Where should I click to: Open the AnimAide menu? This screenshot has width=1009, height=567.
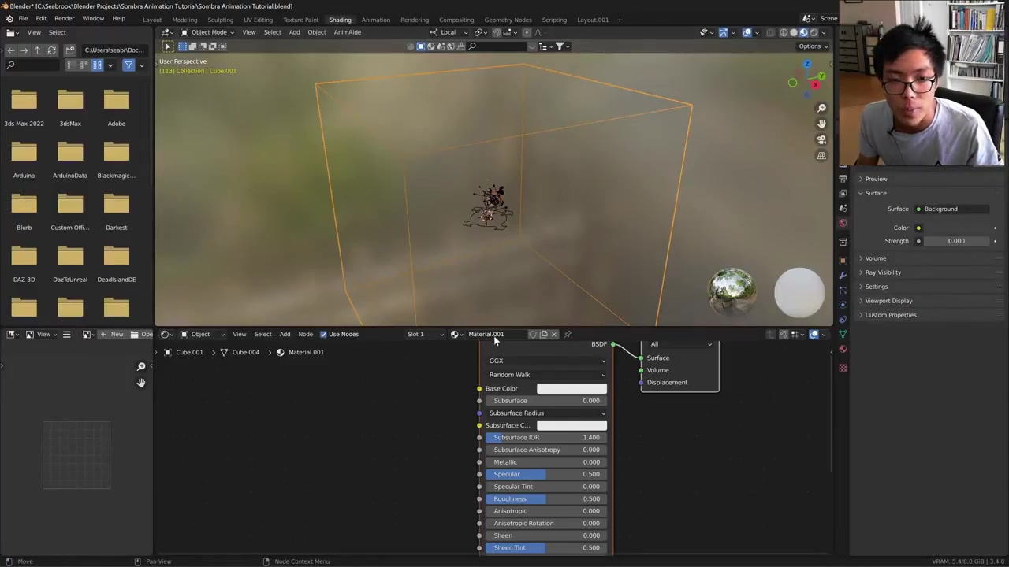(347, 32)
